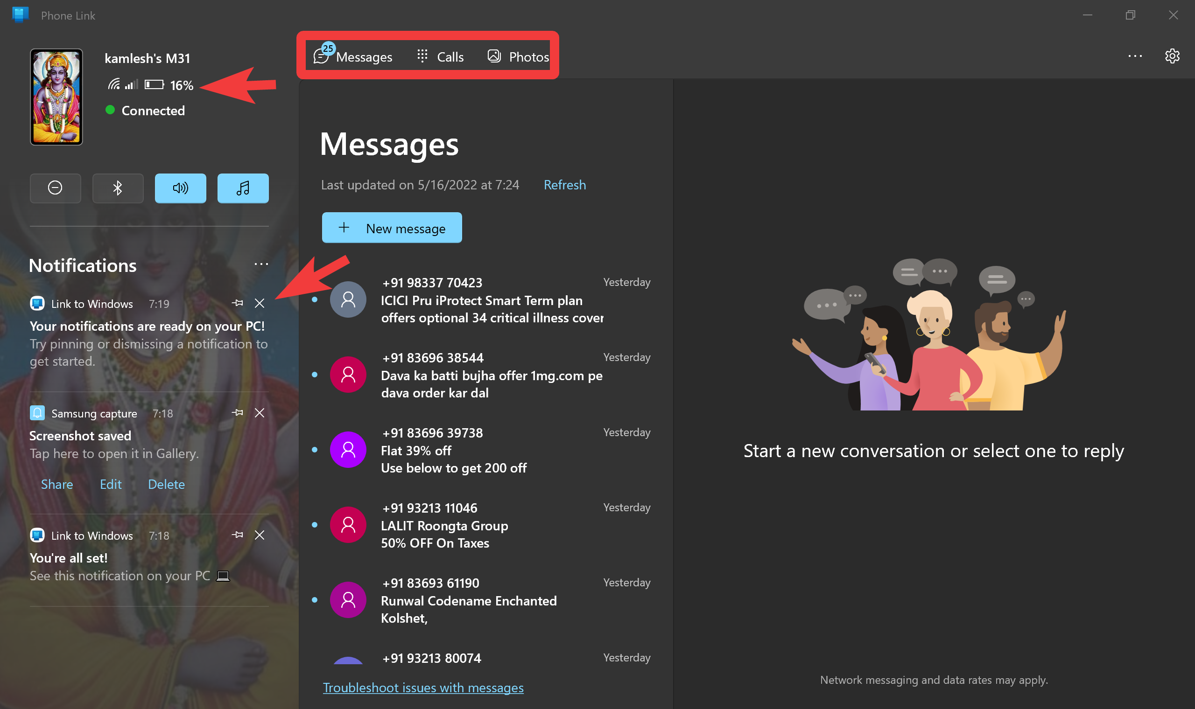The image size is (1195, 709).
Task: Dismiss the Samsung capture notification
Action: tap(260, 412)
